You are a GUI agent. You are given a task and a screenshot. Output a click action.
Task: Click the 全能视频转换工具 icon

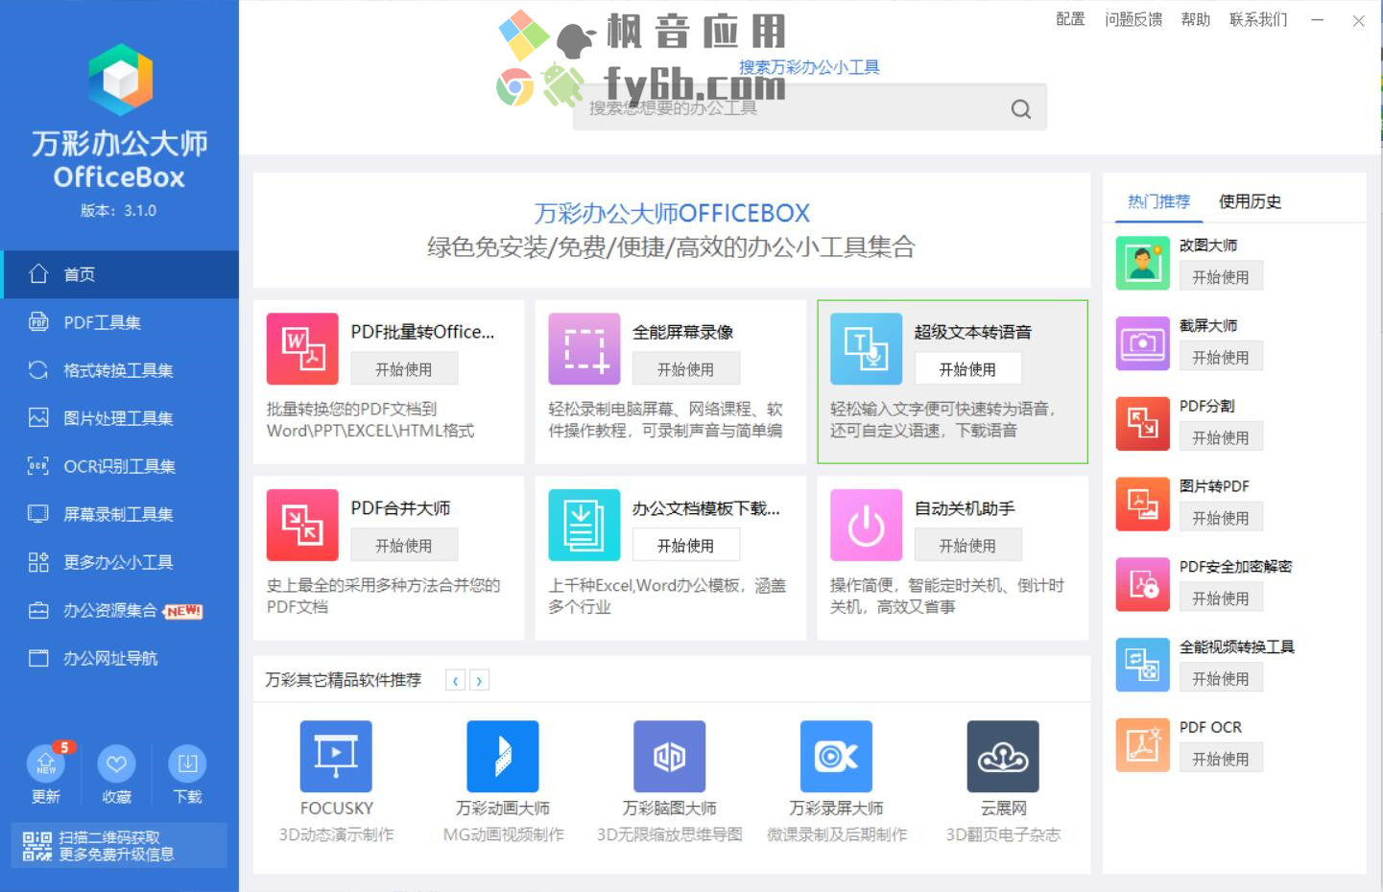tap(1143, 665)
